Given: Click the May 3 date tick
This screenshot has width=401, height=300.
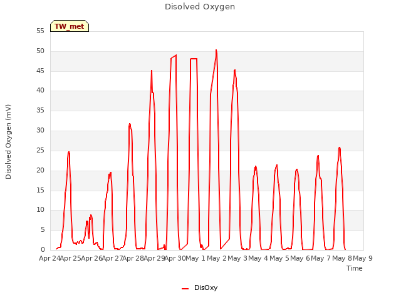Looking at the screenshot, I should (x=237, y=258).
